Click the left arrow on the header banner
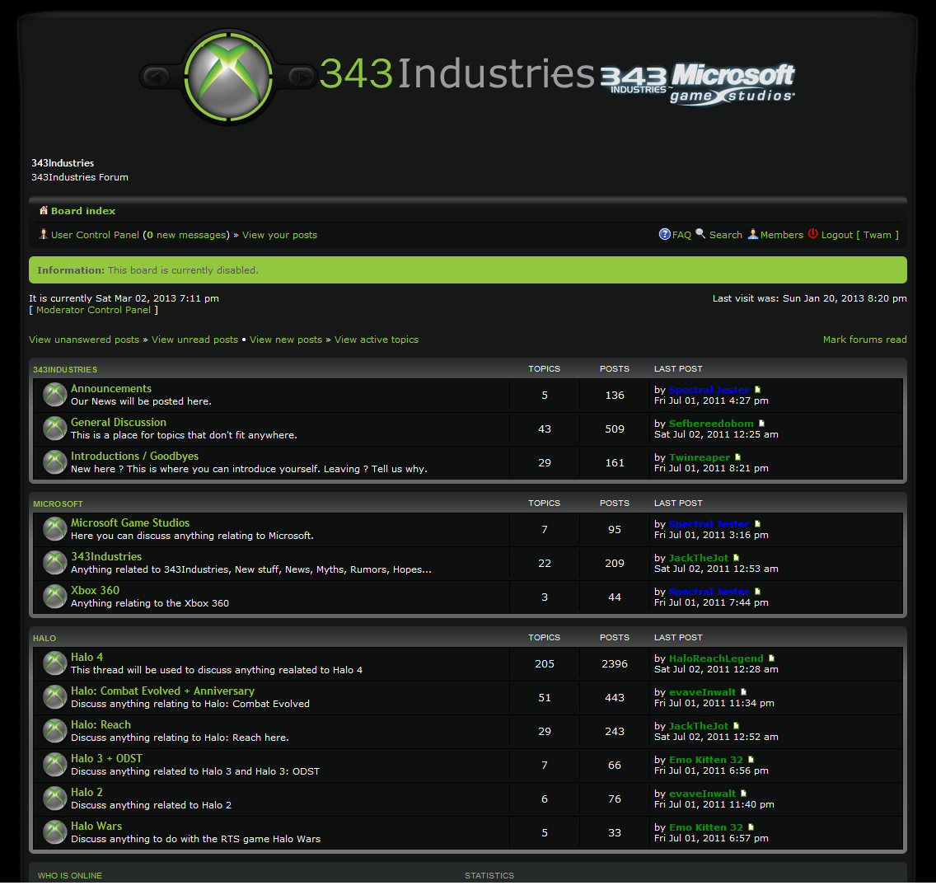Viewport: 936px width, 890px height. click(x=156, y=77)
